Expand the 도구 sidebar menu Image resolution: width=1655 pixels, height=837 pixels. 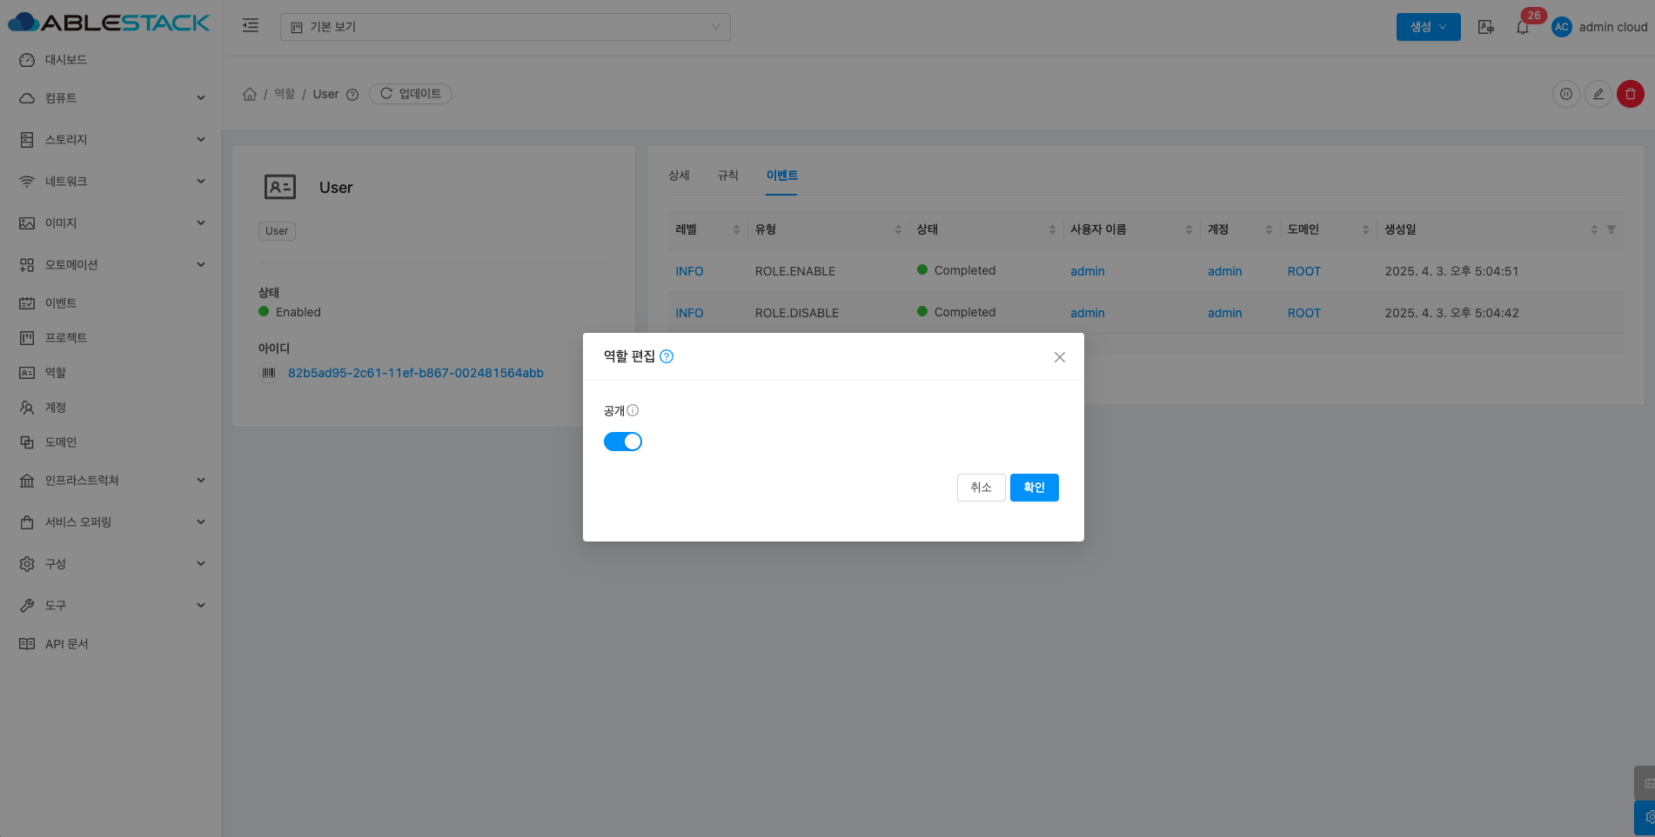point(111,606)
